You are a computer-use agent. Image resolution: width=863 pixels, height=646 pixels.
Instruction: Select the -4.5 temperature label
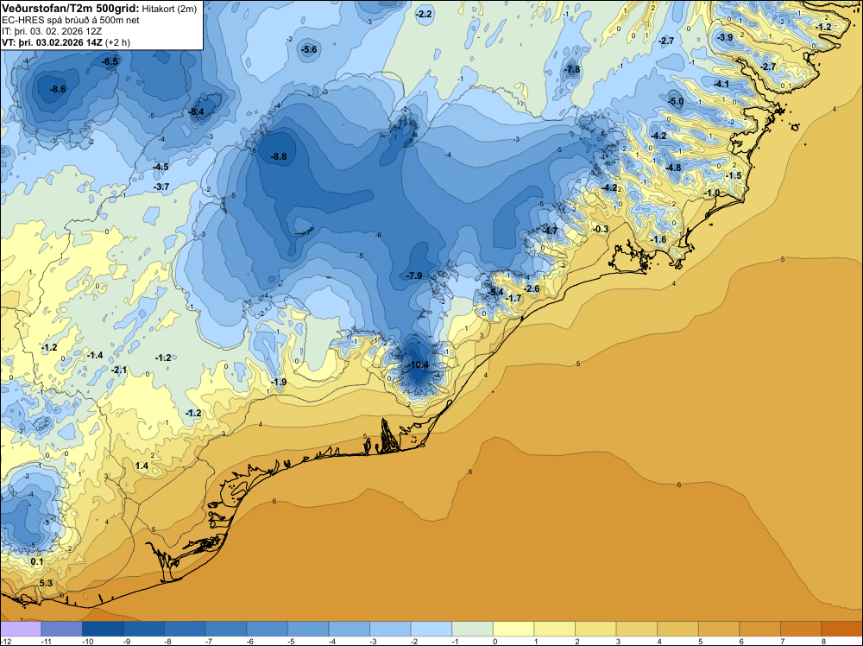coord(161,167)
